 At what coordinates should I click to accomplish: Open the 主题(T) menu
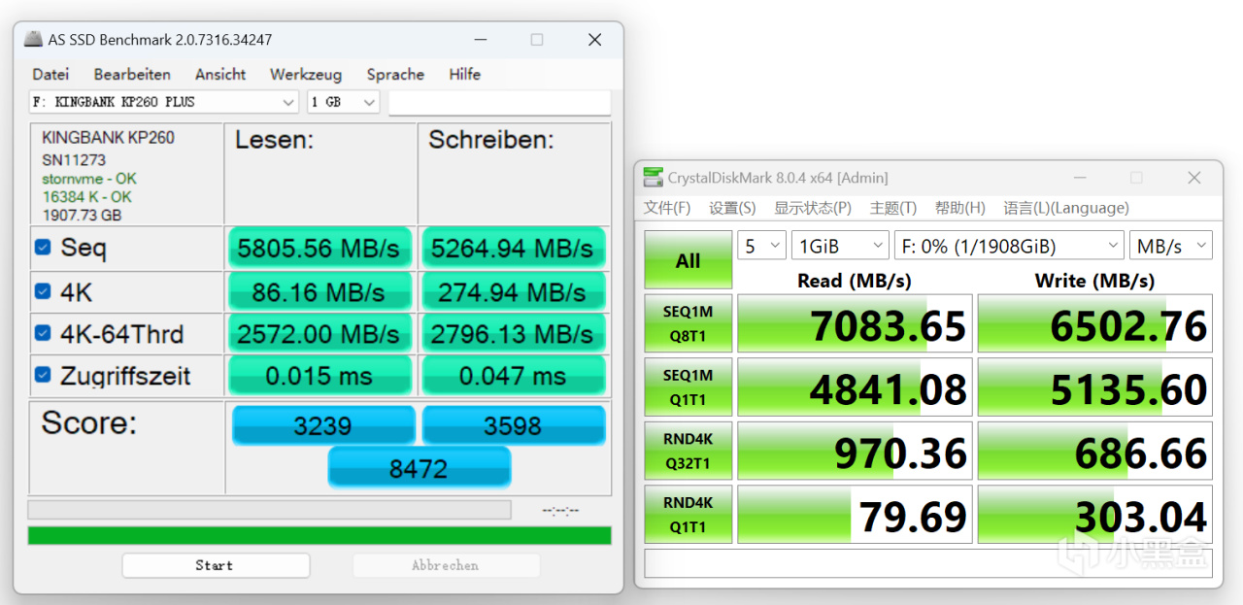tap(893, 208)
